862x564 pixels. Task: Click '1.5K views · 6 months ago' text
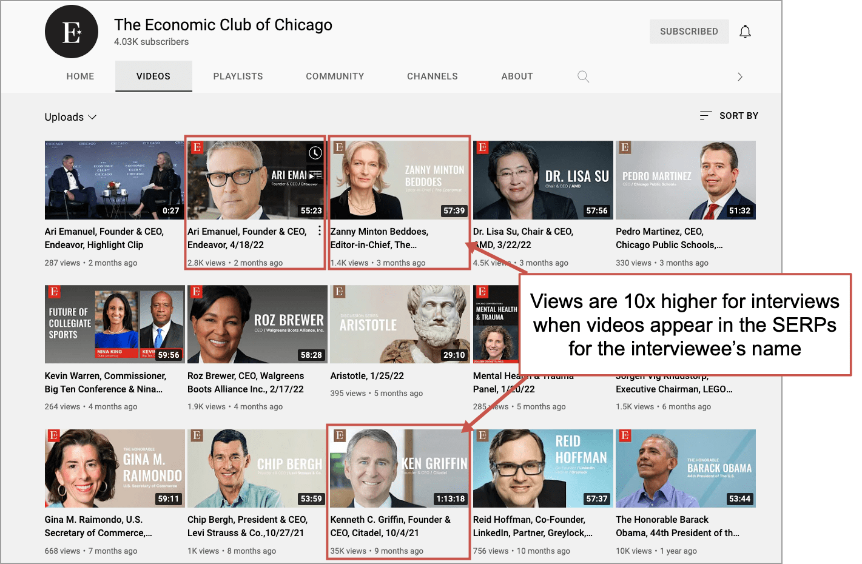[x=664, y=407]
